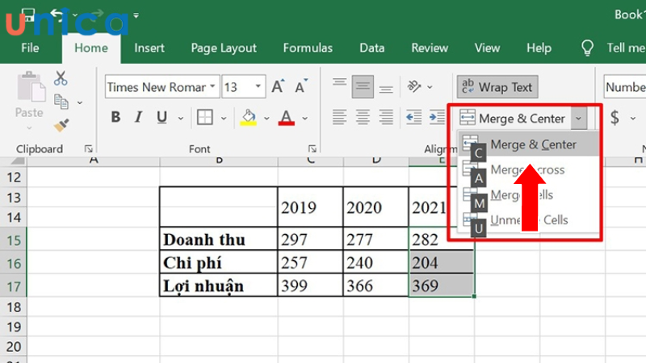Expand the Merge & Center dropdown arrow
Image resolution: width=646 pixels, height=363 pixels.
pyautogui.click(x=578, y=119)
